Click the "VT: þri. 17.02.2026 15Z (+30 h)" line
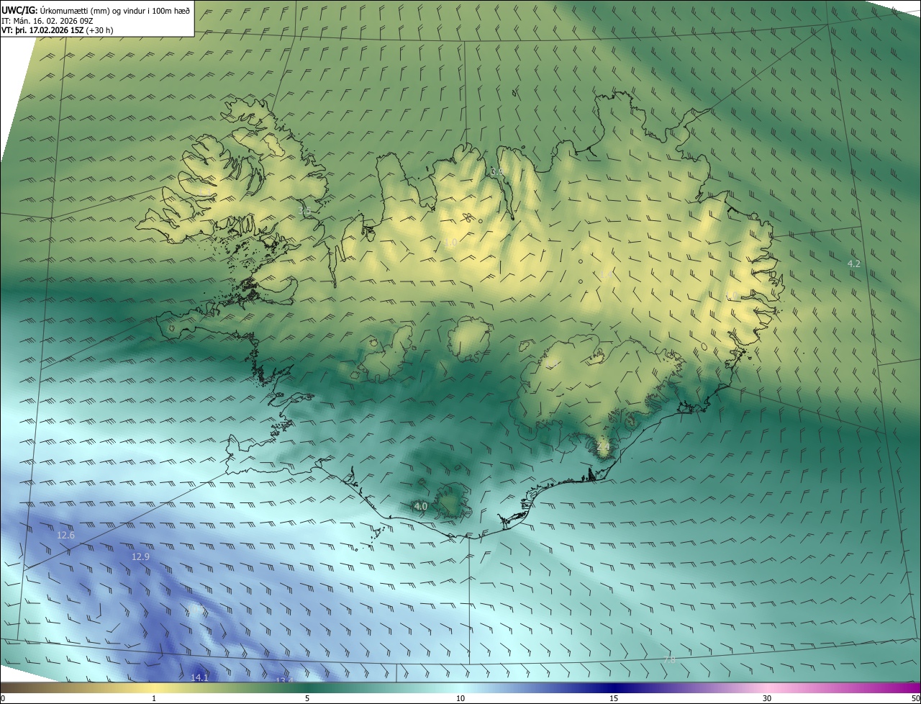Viewport: 921px width, 704px height. 58,30
